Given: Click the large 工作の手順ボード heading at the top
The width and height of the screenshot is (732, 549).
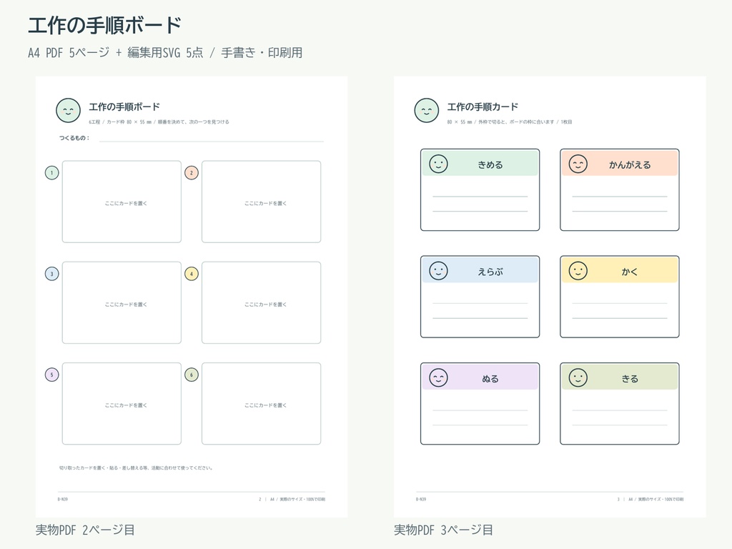Looking at the screenshot, I should point(104,25).
